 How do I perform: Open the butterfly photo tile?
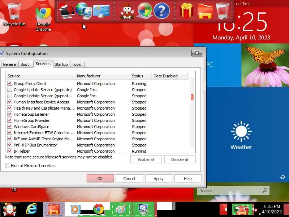(265, 65)
